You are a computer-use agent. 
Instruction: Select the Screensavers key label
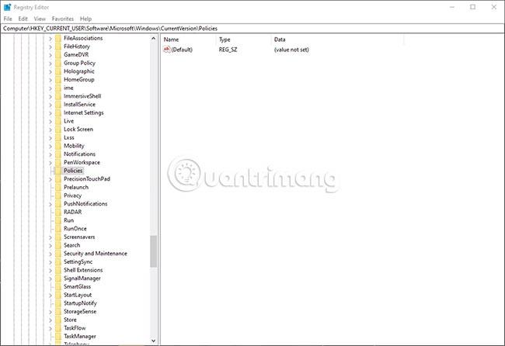point(79,237)
